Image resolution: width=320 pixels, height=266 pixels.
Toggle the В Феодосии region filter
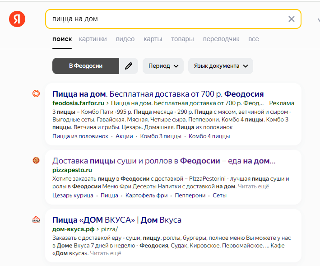pos(86,66)
